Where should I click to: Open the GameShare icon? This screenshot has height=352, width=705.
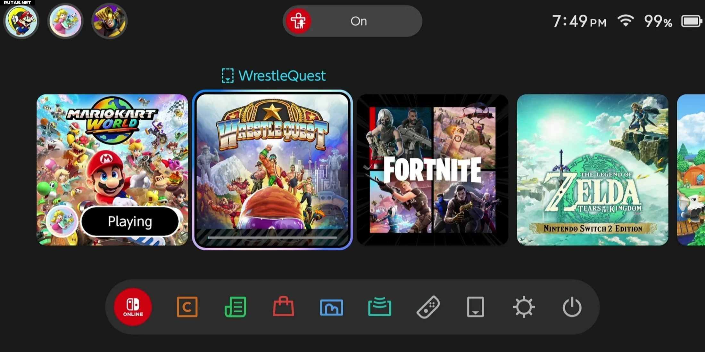380,307
